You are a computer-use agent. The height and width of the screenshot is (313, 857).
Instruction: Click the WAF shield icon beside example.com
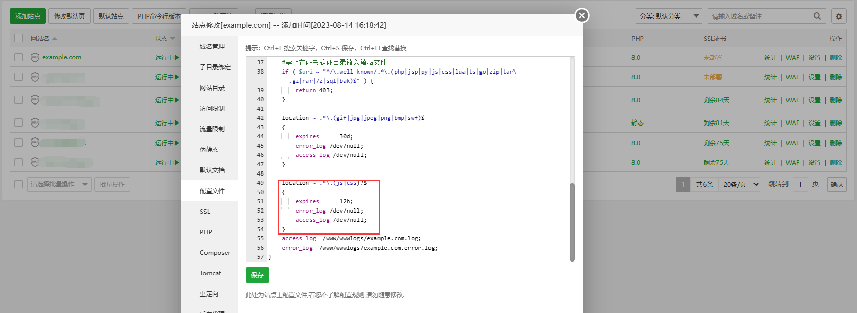35,57
